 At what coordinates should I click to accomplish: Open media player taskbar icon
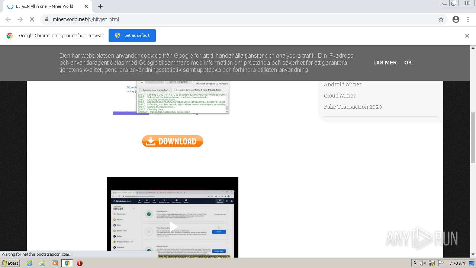pyautogui.click(x=55, y=263)
